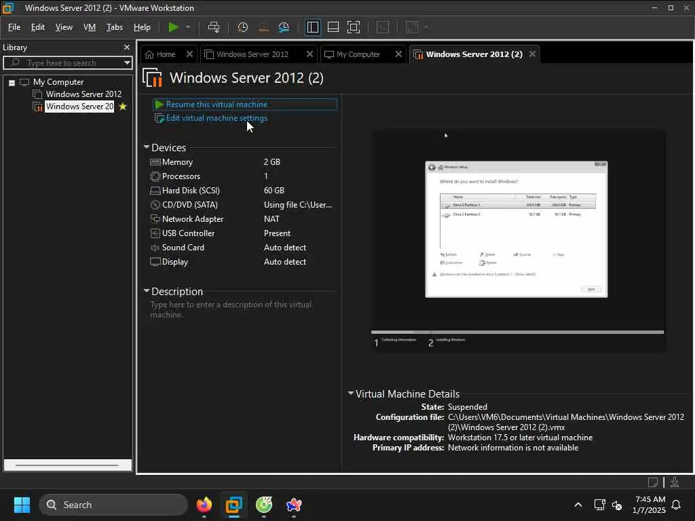This screenshot has width=695, height=521.
Task: Open the notifications bell icon
Action: pyautogui.click(x=676, y=505)
